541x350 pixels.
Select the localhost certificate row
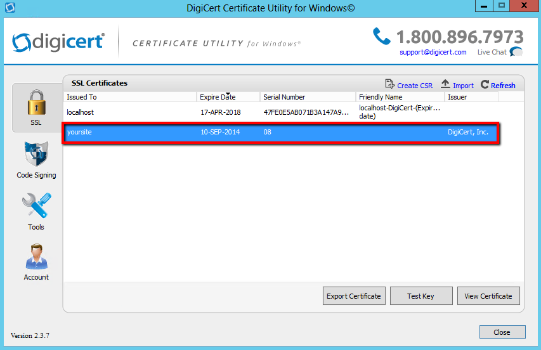point(190,112)
